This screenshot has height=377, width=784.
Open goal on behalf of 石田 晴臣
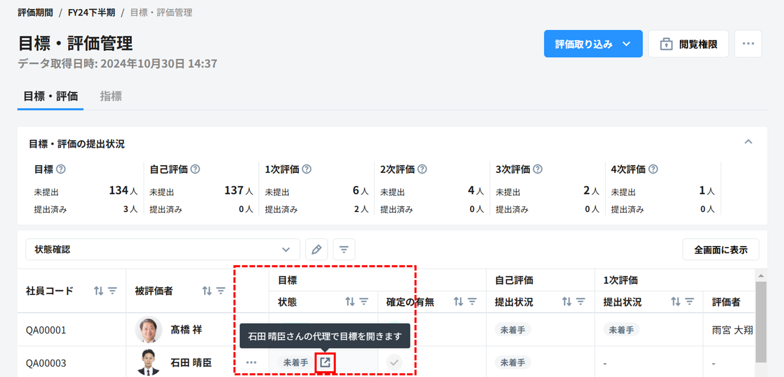(325, 362)
